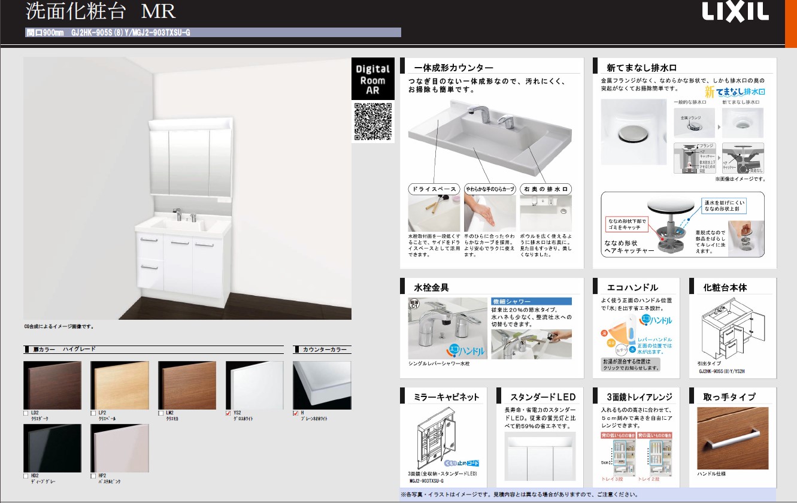
Task: Open the やわらかな手のひらカーブ photo
Action: (490, 213)
